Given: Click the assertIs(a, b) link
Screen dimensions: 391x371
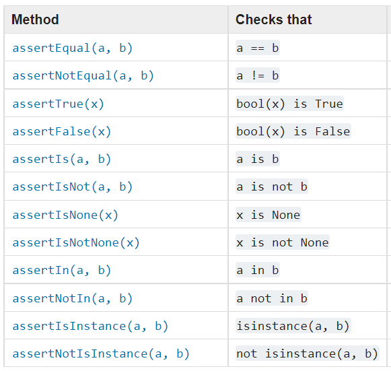Looking at the screenshot, I should pyautogui.click(x=62, y=159).
